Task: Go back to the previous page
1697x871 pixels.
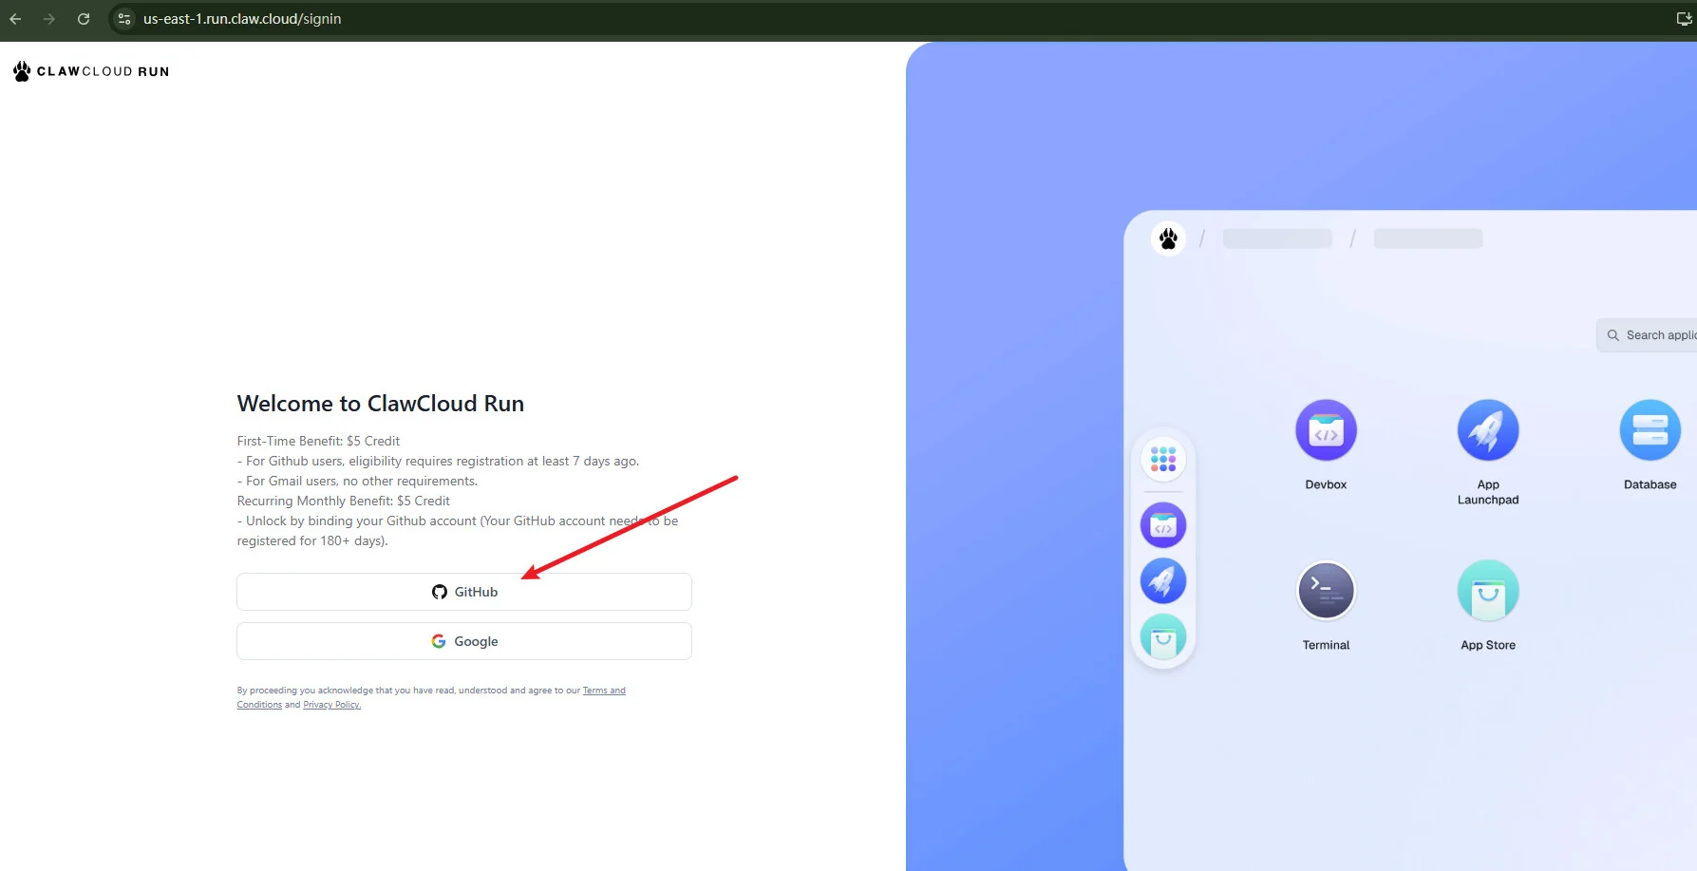Action: [x=15, y=19]
